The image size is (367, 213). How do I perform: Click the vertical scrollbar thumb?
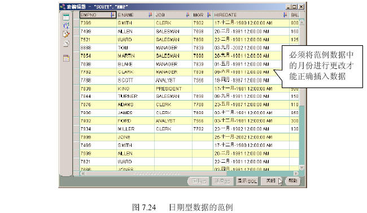click(302, 66)
